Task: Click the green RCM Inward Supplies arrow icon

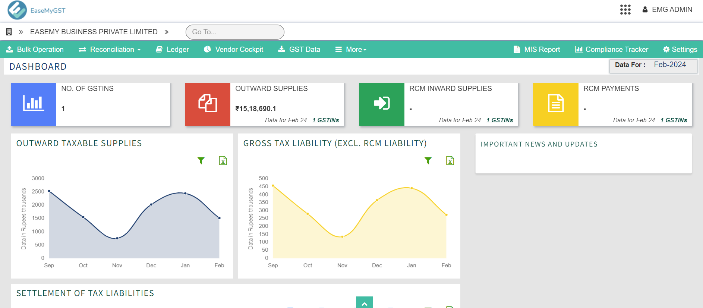Action: coord(382,104)
